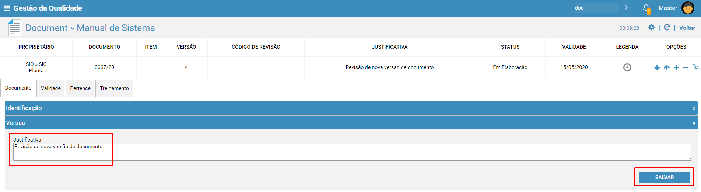The width and height of the screenshot is (701, 192).
Task: Click the resize grip of the Justificativa box
Action: (x=689, y=158)
